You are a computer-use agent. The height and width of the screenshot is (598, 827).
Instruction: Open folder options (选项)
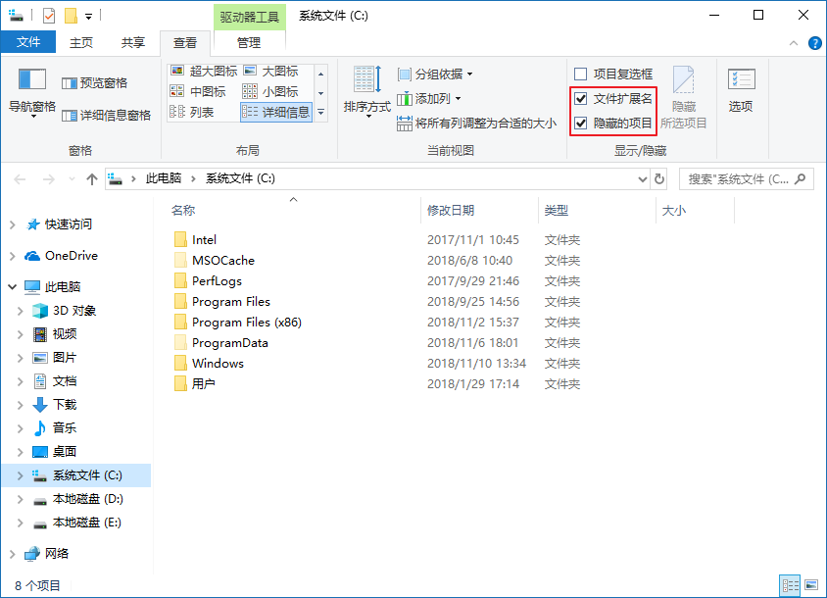tap(741, 90)
